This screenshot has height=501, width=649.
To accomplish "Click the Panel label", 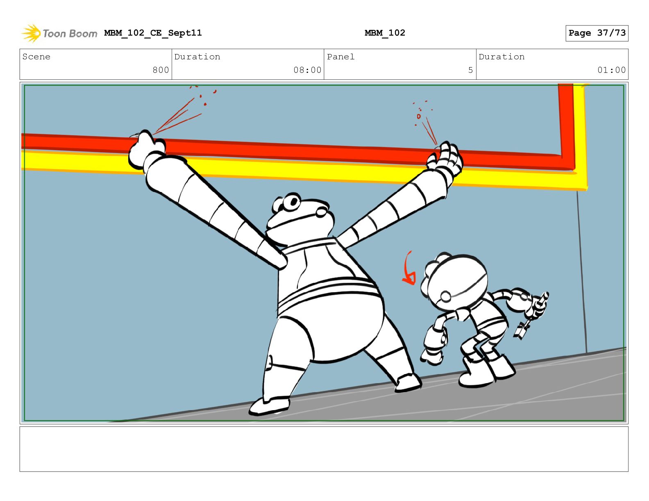I will (x=340, y=56).
